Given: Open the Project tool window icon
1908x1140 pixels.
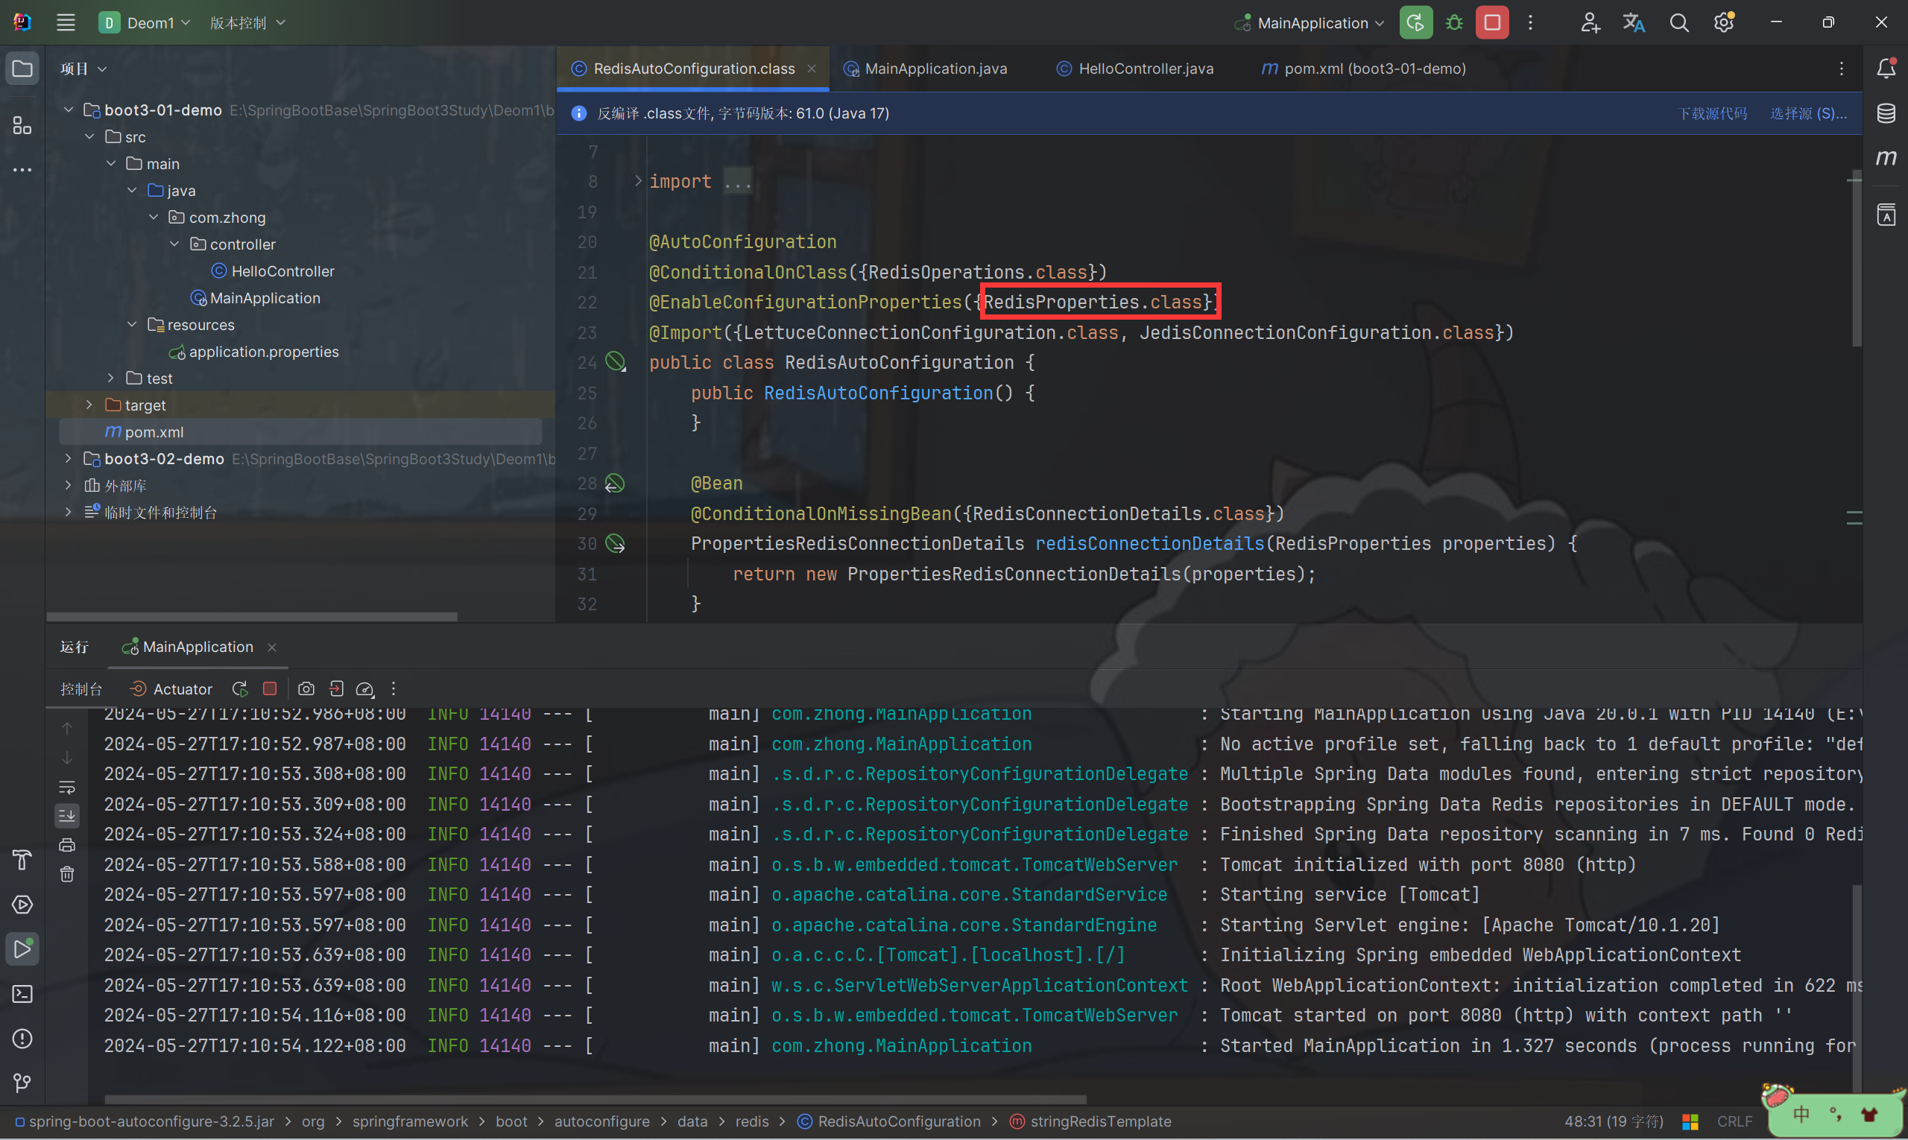Looking at the screenshot, I should 22,69.
